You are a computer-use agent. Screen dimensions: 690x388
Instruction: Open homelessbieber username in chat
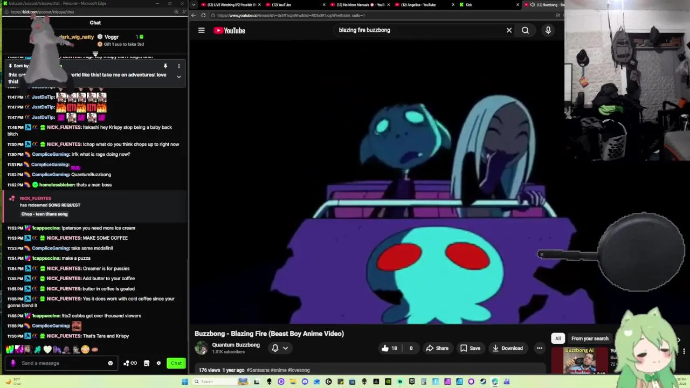click(x=57, y=185)
